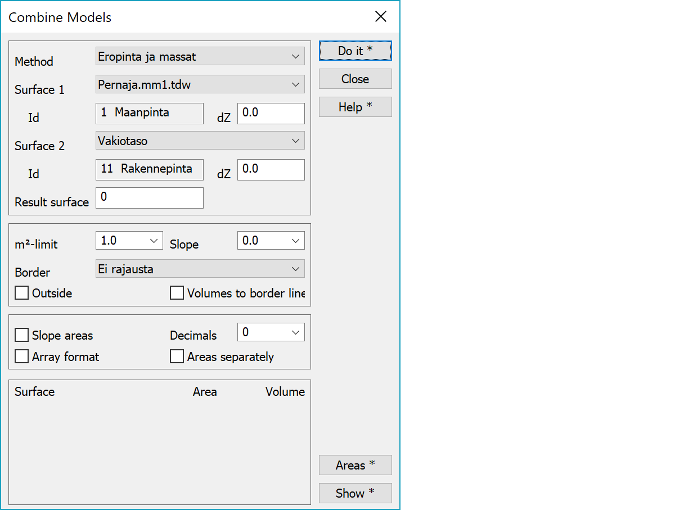The image size is (675, 510).
Task: Click the Result surface input field
Action: point(150,198)
